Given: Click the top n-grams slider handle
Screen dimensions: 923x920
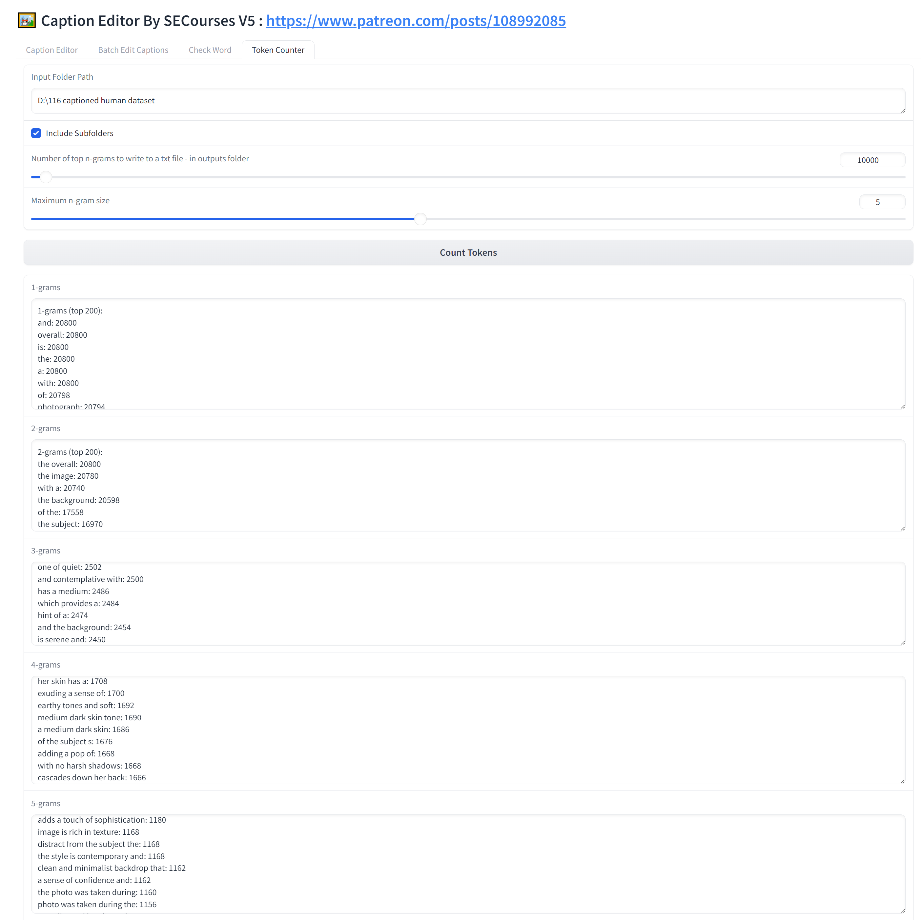Looking at the screenshot, I should (x=46, y=177).
